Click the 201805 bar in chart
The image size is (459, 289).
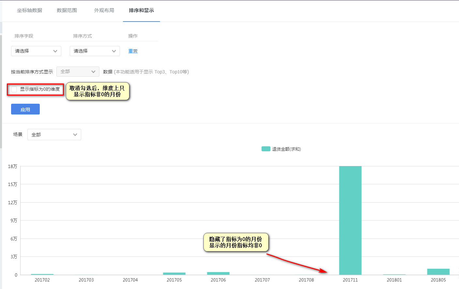click(438, 272)
